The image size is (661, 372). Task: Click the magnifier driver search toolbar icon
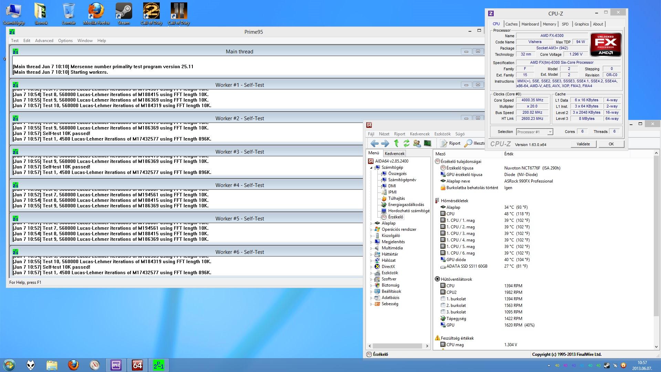click(x=468, y=143)
